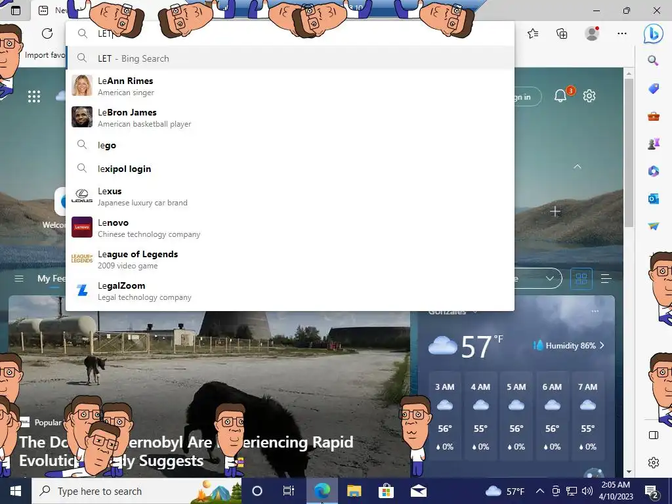
Task: Open Mail app from taskbar
Action: 418,491
